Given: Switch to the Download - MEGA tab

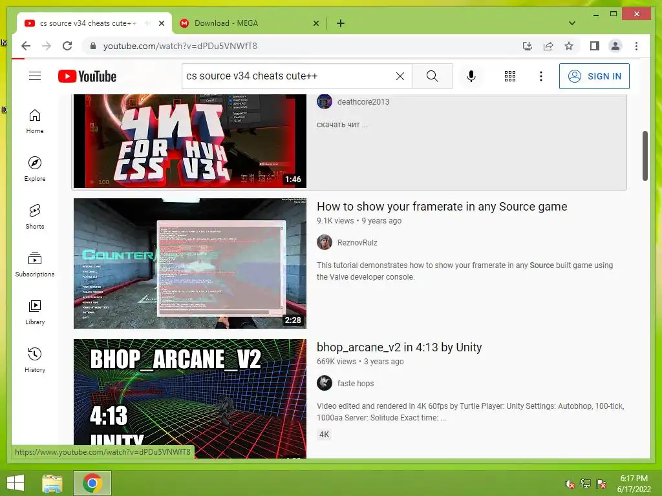Looking at the screenshot, I should click(x=249, y=23).
